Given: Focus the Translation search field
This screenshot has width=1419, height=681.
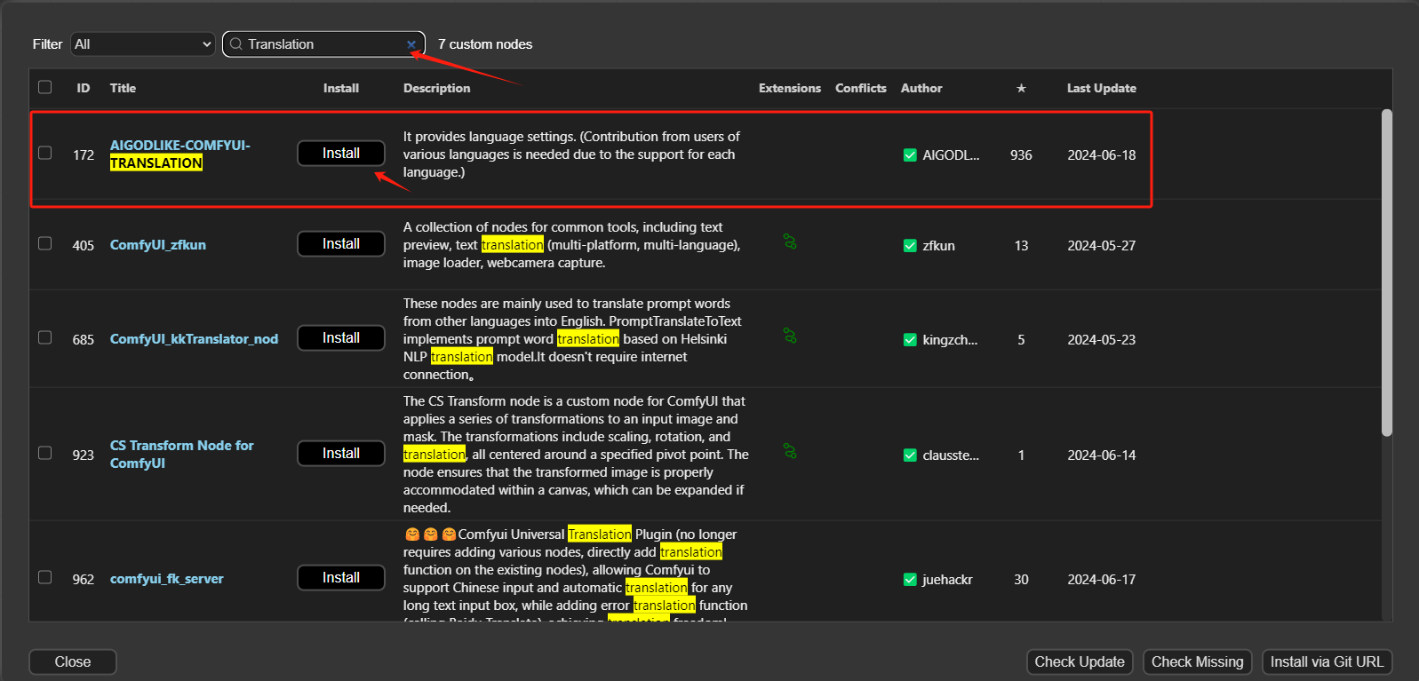Looking at the screenshot, I should 323,44.
